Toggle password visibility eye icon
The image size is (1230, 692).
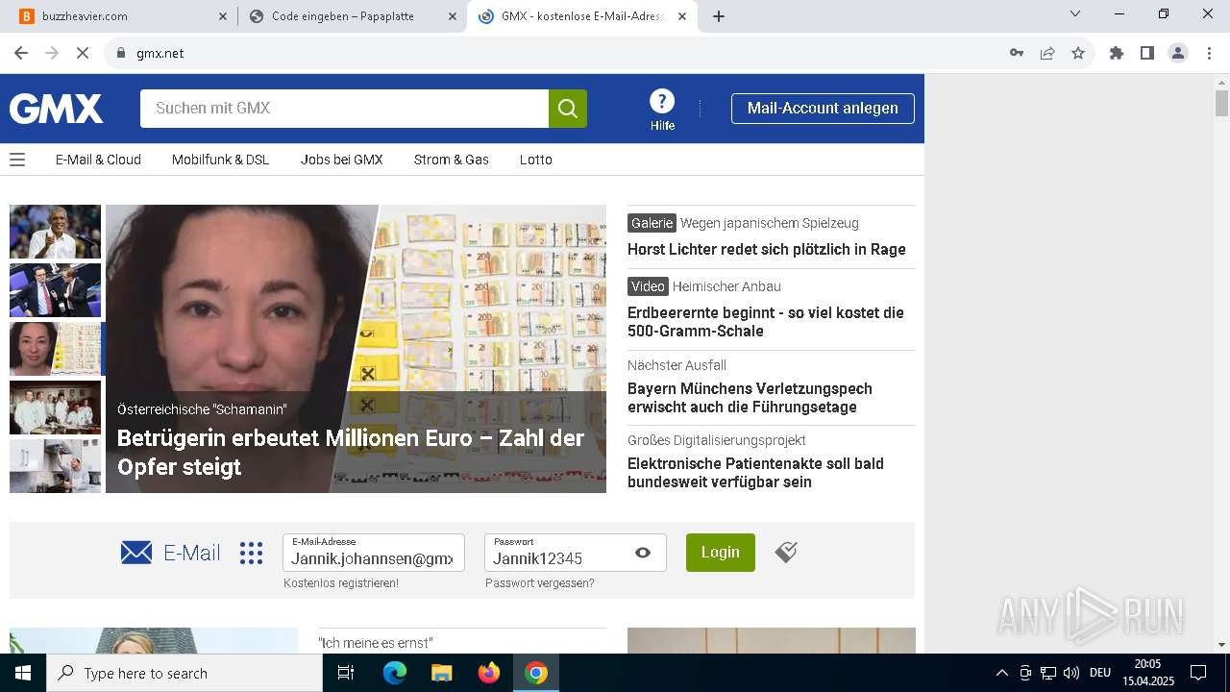(643, 553)
